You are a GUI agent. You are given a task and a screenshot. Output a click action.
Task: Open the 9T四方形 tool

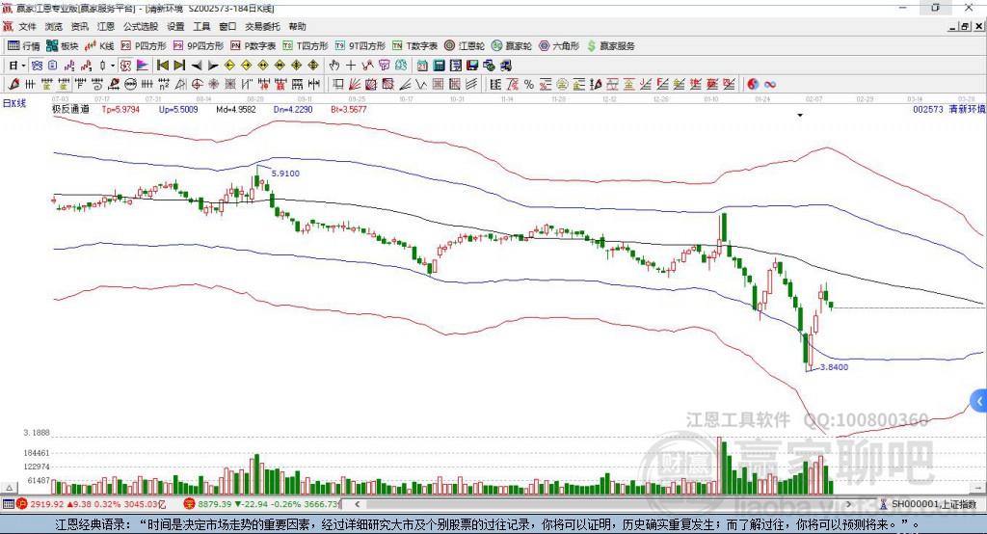(360, 46)
